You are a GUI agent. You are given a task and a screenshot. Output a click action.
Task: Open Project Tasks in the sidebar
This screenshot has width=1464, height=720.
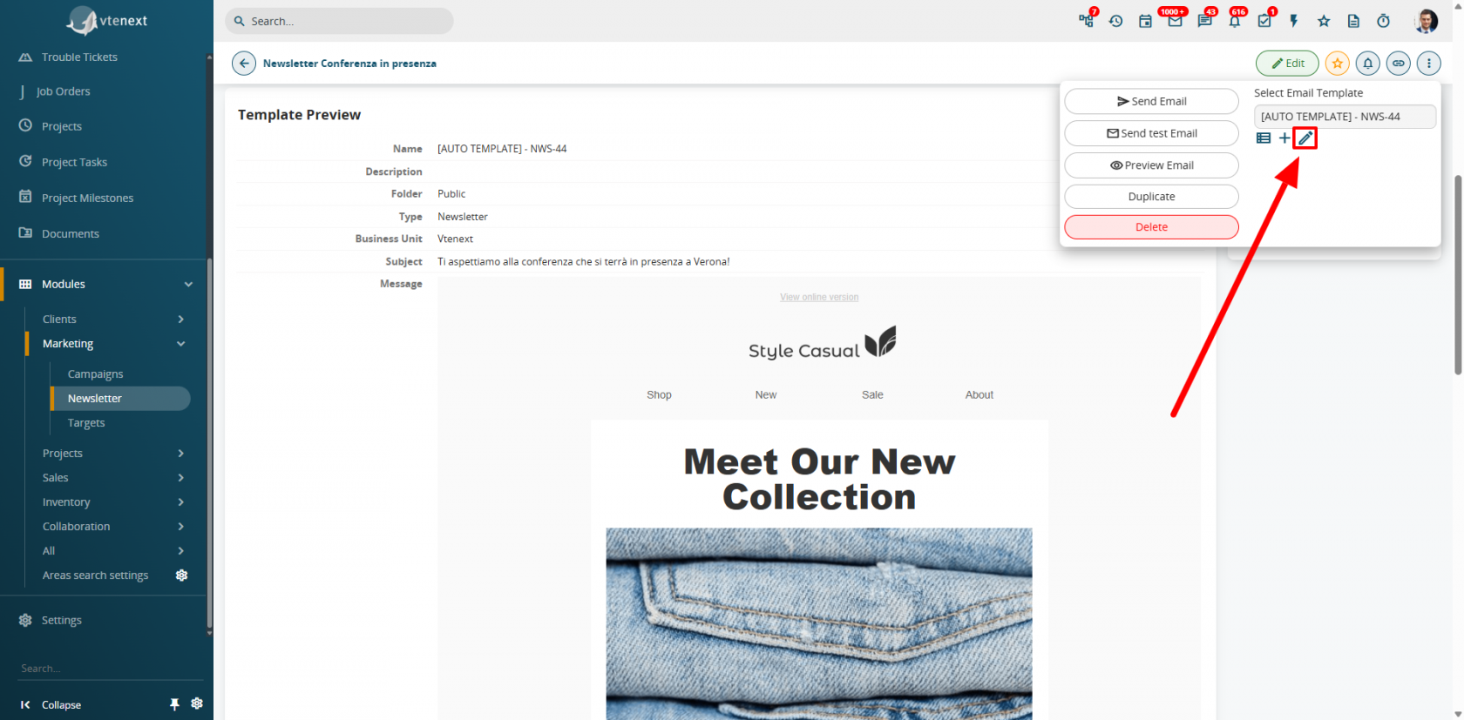(x=74, y=162)
